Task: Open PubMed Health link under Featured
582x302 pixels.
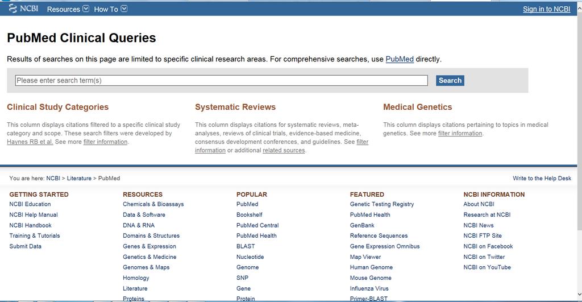Action: pyautogui.click(x=370, y=215)
